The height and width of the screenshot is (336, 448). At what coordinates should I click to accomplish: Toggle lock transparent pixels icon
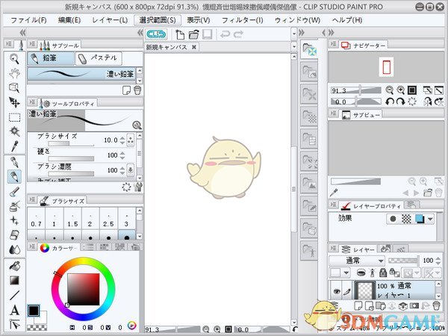tap(394, 273)
